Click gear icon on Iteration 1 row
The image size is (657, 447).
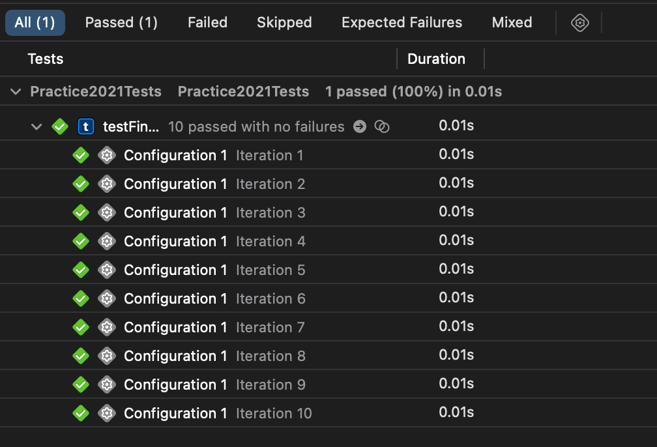tap(107, 156)
